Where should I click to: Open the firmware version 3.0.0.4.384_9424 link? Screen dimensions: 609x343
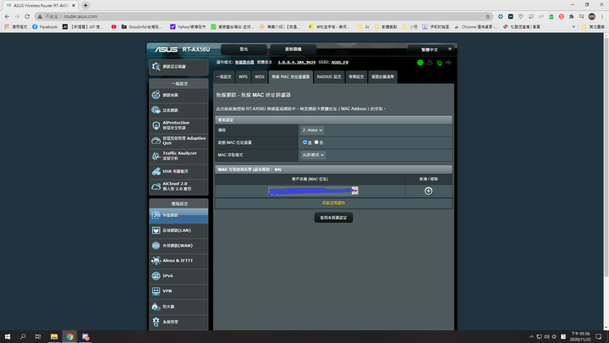[x=296, y=62]
